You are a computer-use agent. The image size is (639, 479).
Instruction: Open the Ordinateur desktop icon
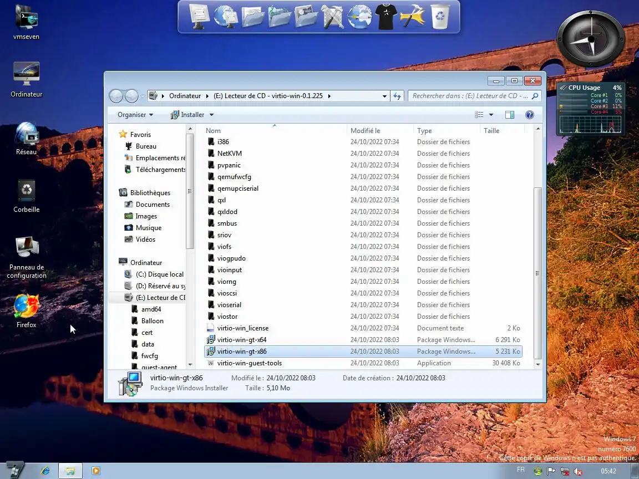tap(27, 79)
